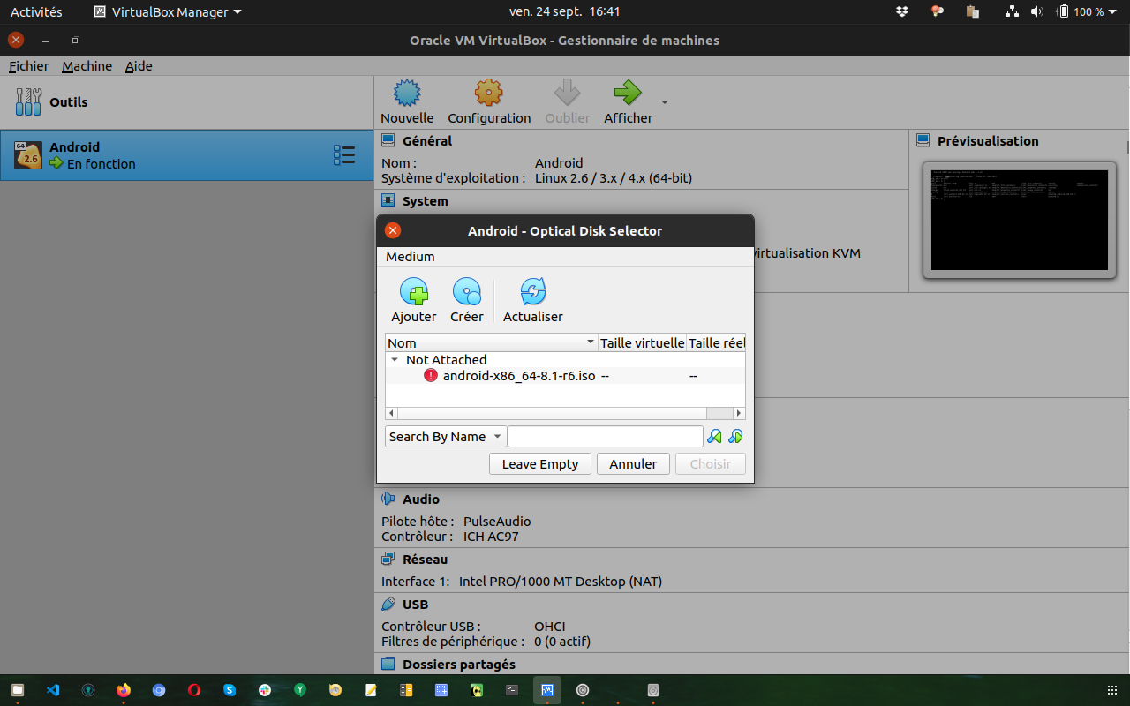Sort by the Nom column header
The image size is (1130, 706).
(491, 342)
